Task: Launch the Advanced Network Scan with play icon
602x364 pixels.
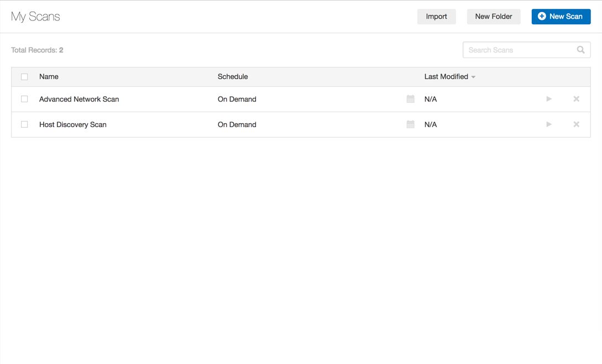Action: pyautogui.click(x=549, y=99)
